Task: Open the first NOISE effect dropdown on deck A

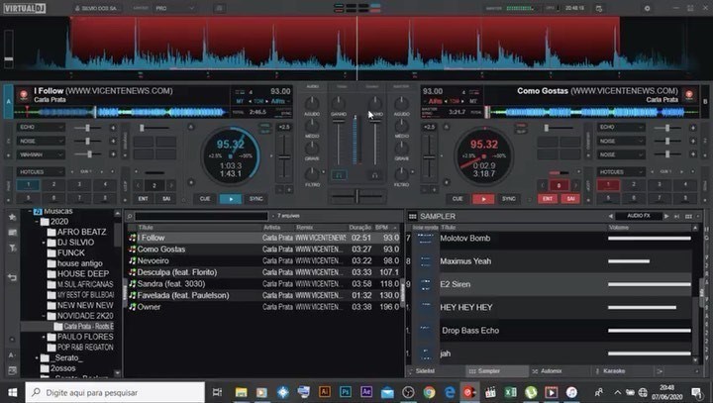Action: (41, 141)
